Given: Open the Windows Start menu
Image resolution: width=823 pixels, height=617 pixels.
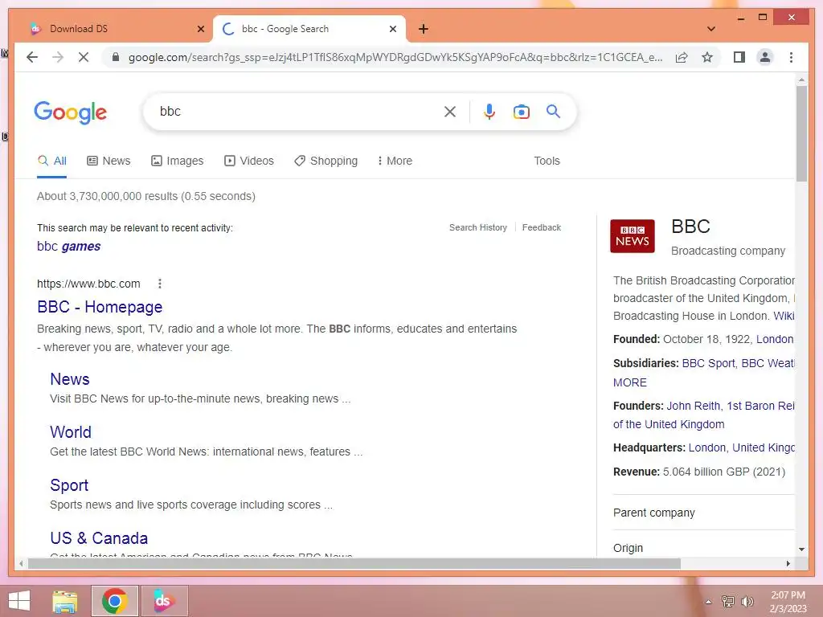Looking at the screenshot, I should click(x=19, y=601).
